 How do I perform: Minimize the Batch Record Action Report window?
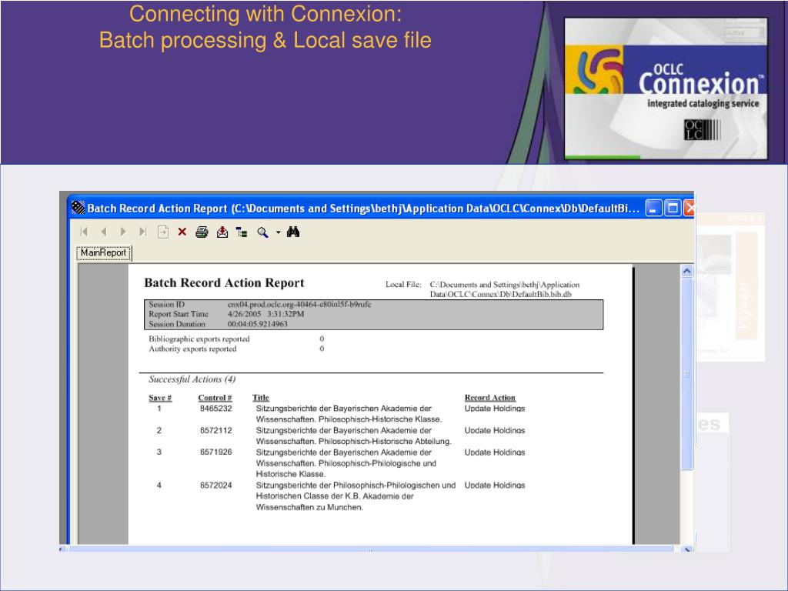(653, 208)
